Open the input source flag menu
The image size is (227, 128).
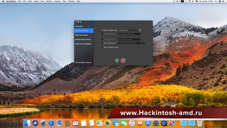point(197,1)
